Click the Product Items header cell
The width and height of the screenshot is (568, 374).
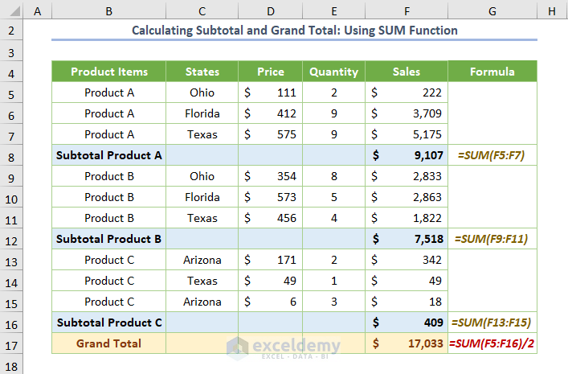click(x=109, y=72)
